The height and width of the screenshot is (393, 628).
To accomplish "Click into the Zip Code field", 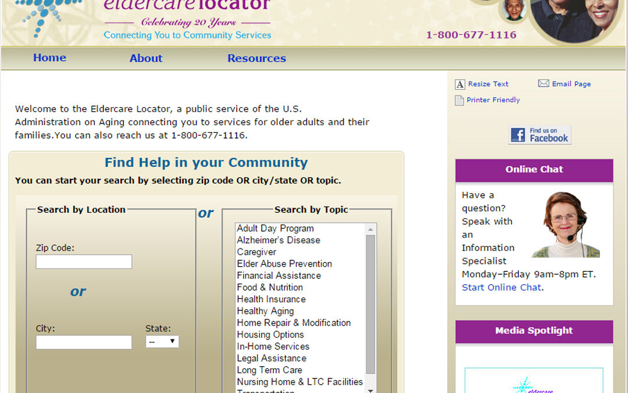I will 84,262.
